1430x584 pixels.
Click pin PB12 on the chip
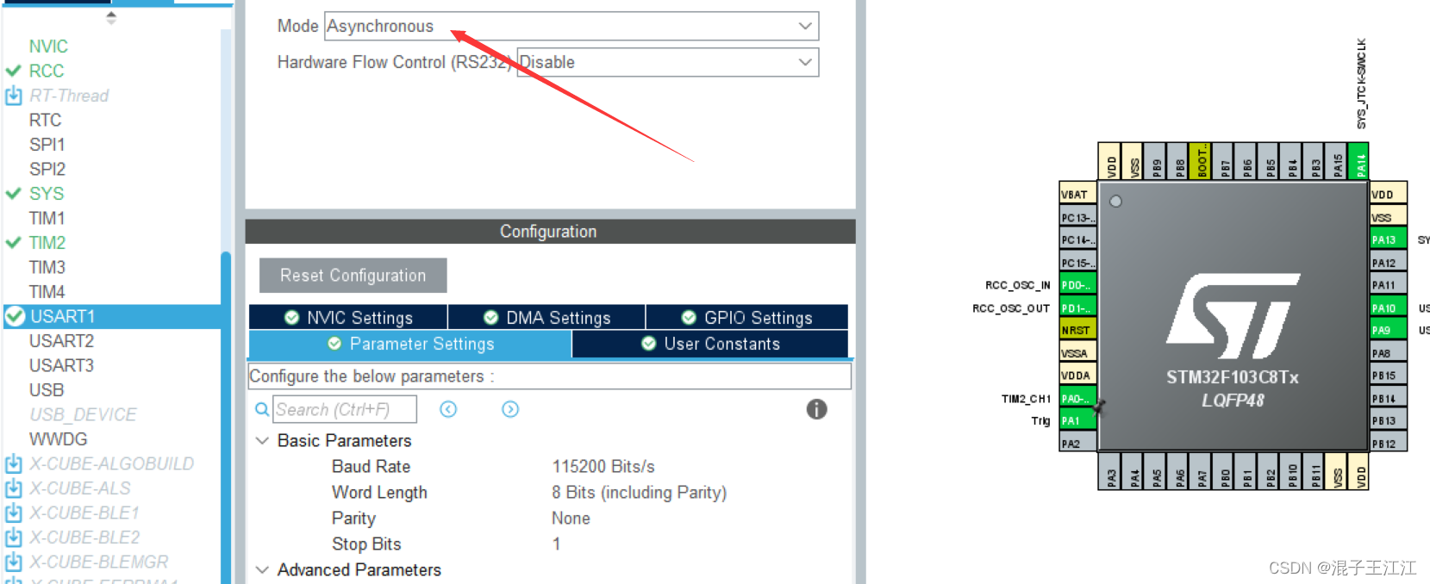1388,443
